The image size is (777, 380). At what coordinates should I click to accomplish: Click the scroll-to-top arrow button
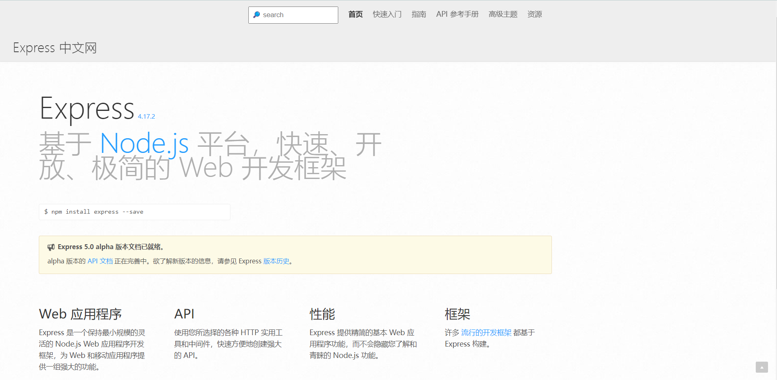(761, 367)
